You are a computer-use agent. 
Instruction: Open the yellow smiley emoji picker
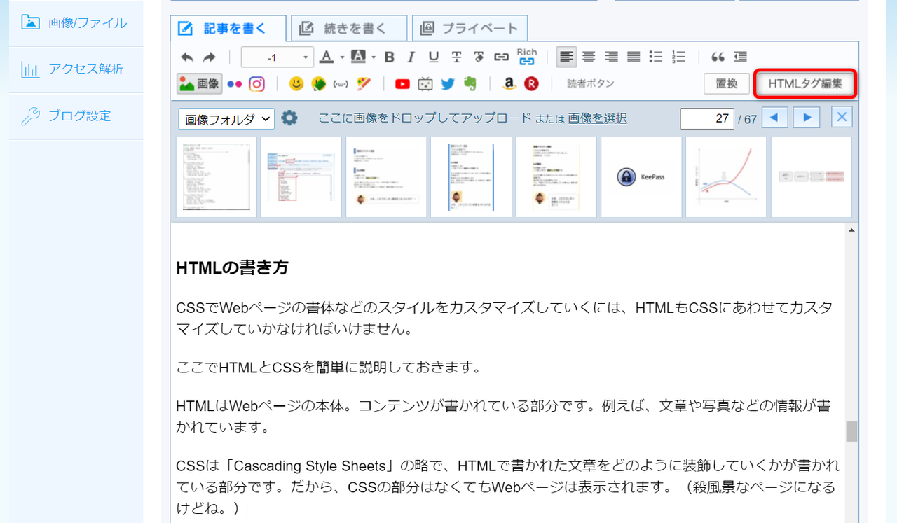click(x=296, y=84)
